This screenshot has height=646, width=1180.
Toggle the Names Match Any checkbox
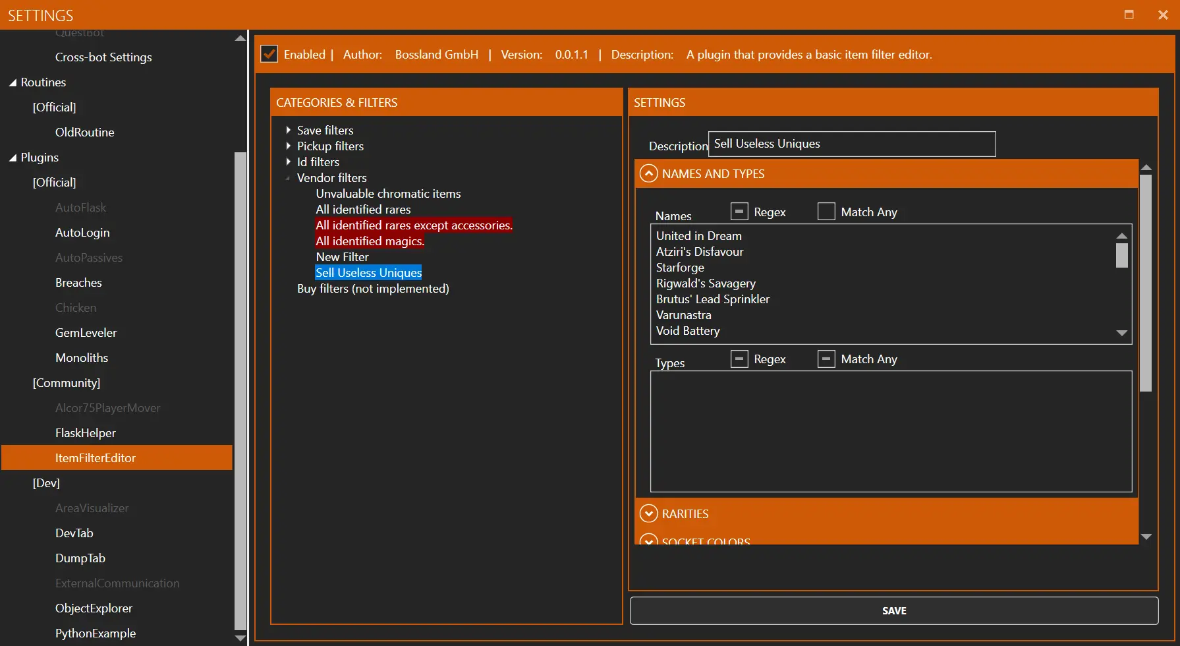pos(826,212)
